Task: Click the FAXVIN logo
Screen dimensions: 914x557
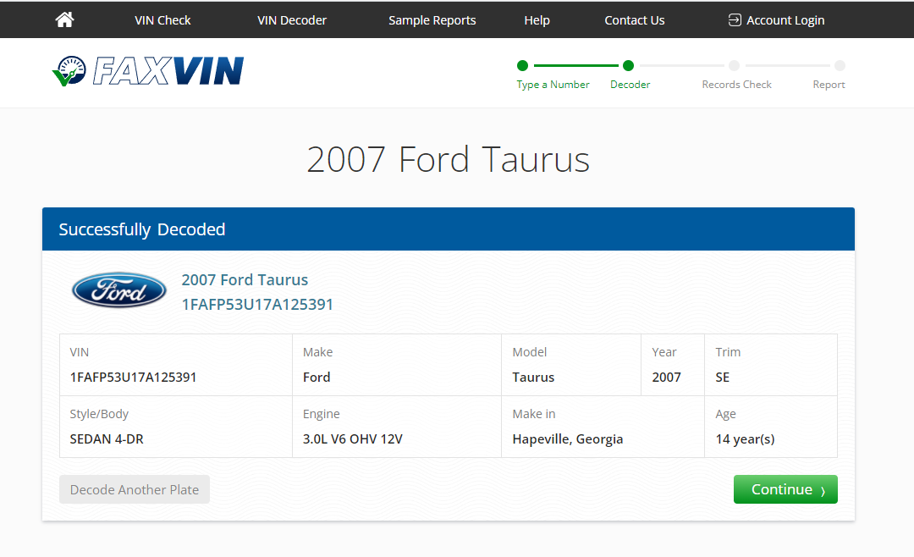Action: click(148, 71)
